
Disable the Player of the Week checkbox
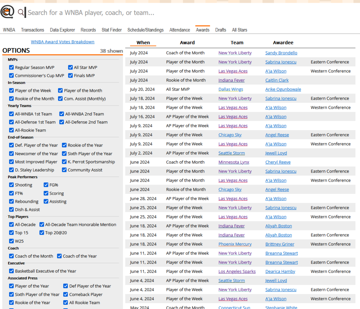(12, 90)
